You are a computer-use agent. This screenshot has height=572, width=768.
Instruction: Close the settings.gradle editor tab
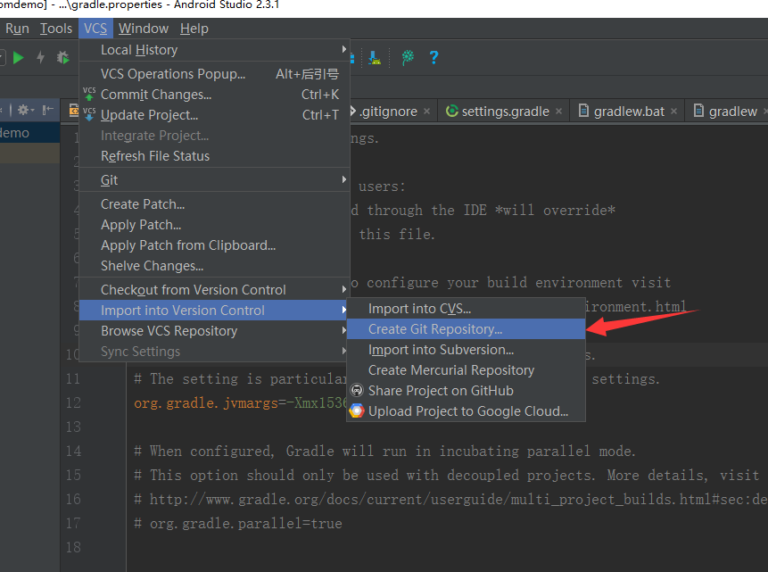pyautogui.click(x=558, y=112)
